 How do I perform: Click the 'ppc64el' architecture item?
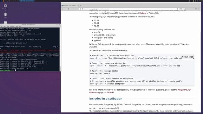pyautogui.click(x=97, y=41)
